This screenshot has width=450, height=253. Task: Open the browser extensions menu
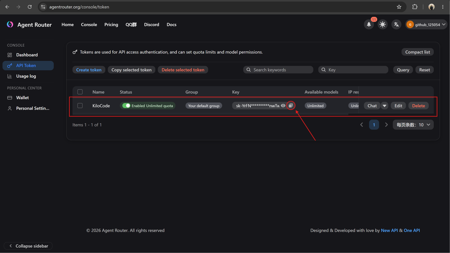point(415,7)
